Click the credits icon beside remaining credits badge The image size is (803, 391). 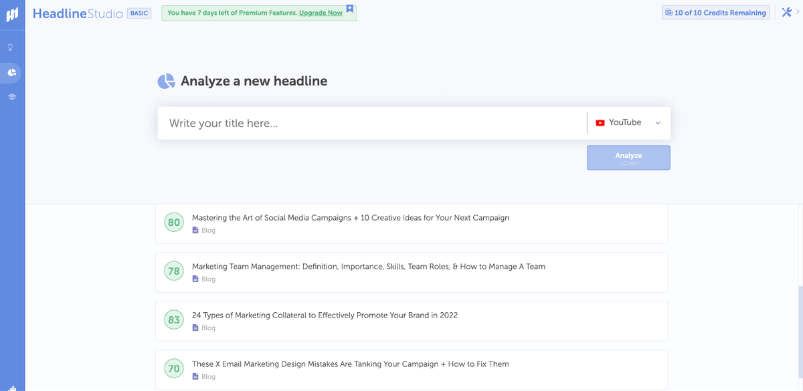pyautogui.click(x=668, y=12)
